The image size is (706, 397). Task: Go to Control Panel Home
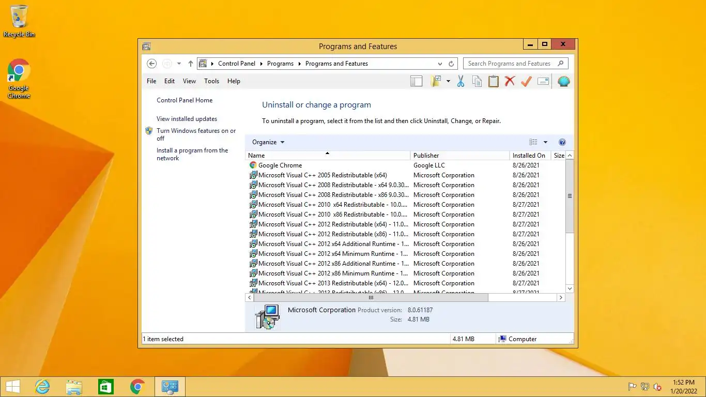tap(185, 100)
